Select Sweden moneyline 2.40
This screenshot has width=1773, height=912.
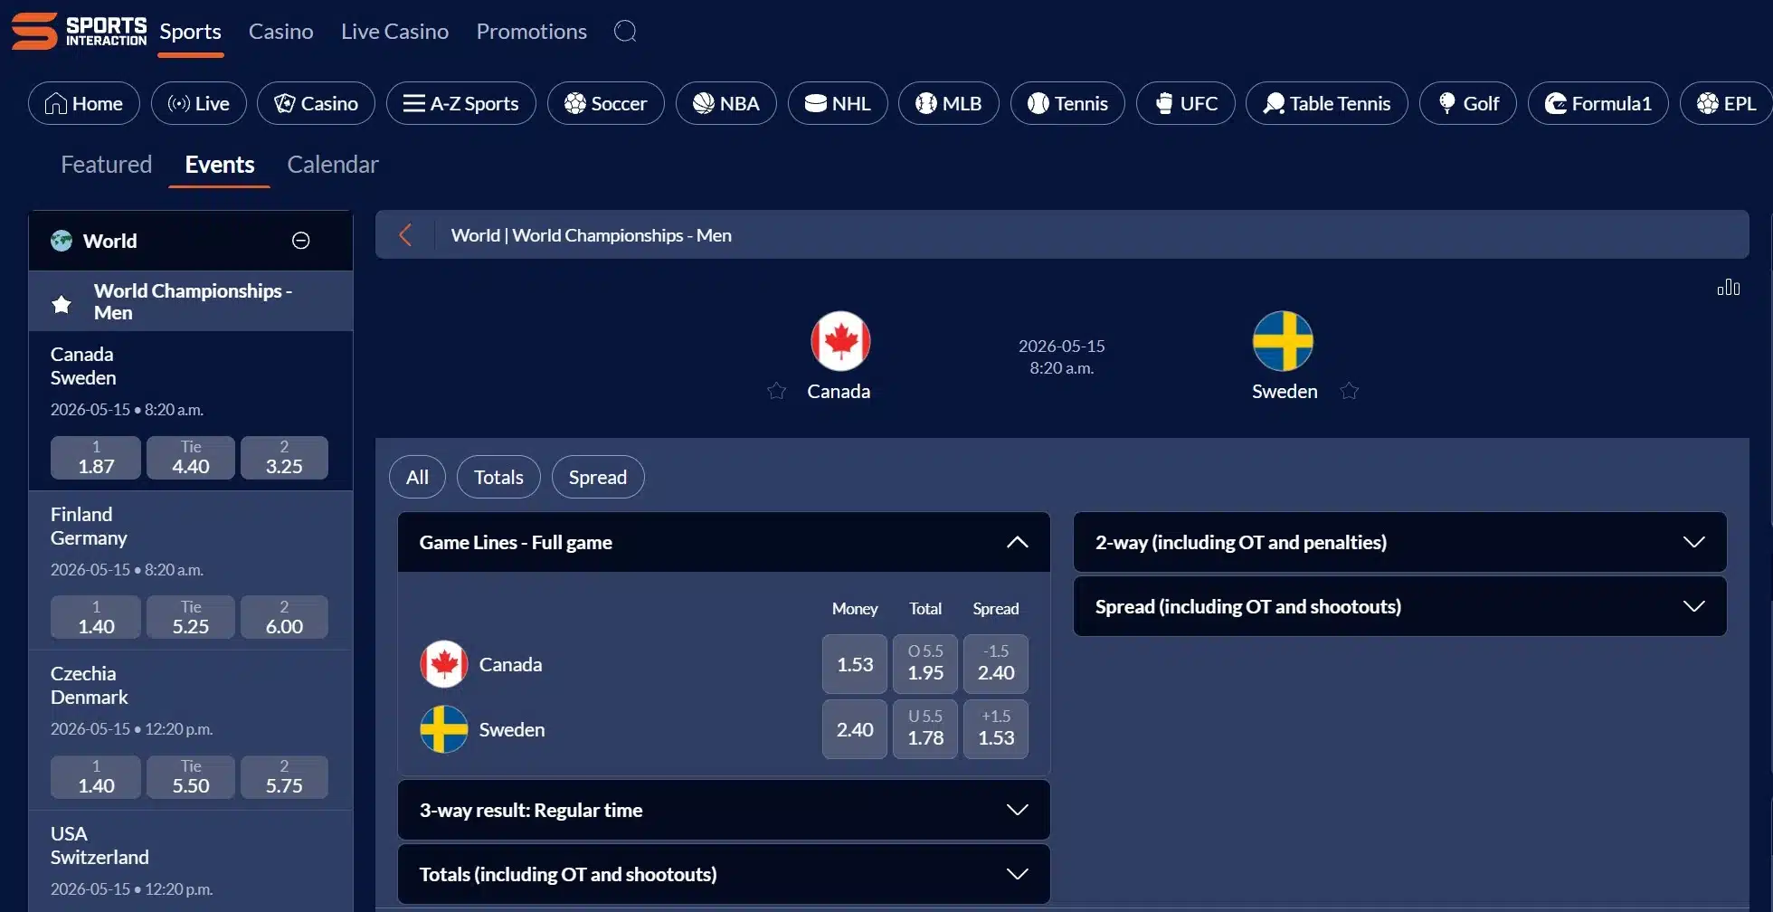[x=855, y=729]
